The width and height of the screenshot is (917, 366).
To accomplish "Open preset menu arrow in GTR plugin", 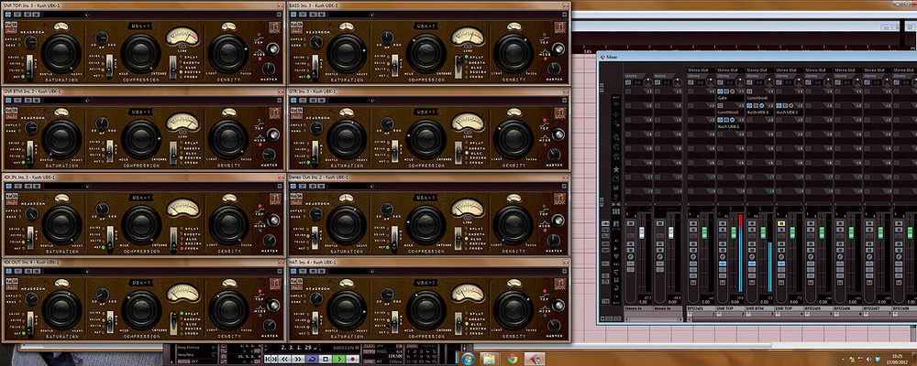I will coord(564,100).
